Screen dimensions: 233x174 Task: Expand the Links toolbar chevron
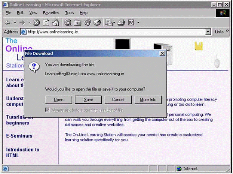pos(227,32)
